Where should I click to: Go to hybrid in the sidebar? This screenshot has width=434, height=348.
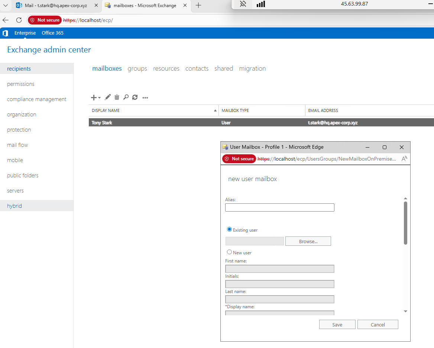[37, 206]
